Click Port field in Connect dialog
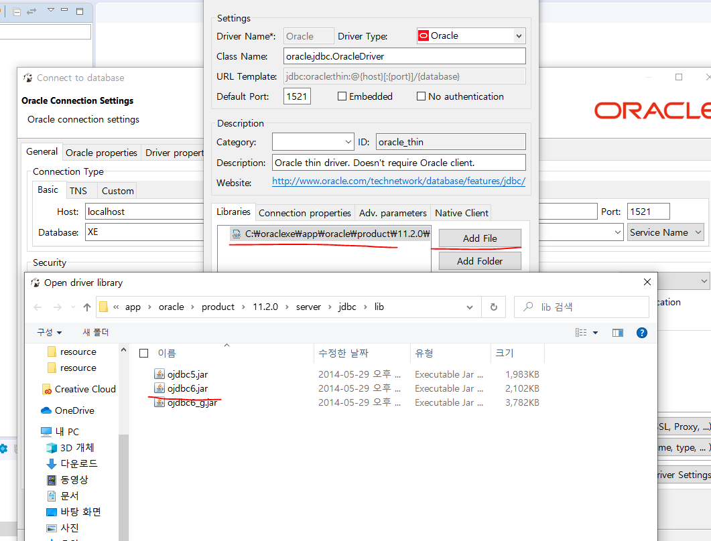This screenshot has width=711, height=541. (649, 212)
